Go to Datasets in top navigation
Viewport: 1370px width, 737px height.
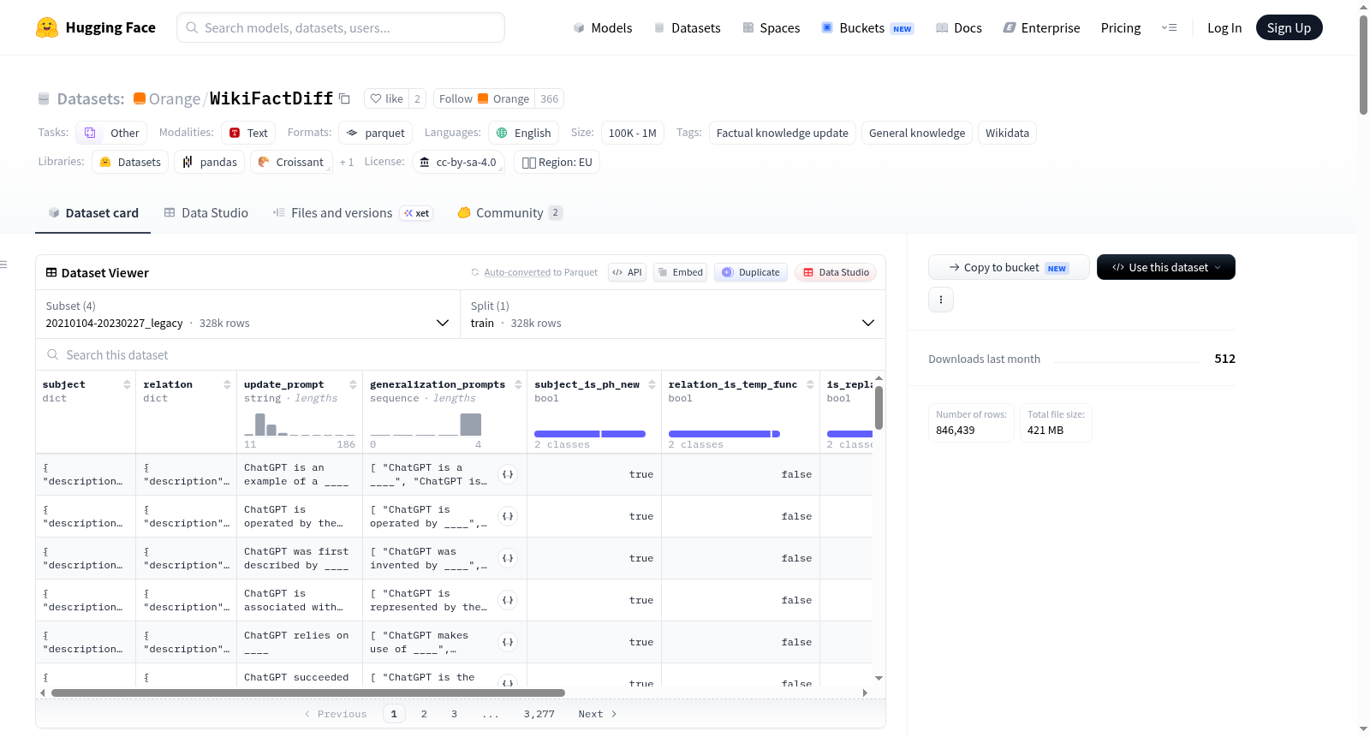pos(688,27)
